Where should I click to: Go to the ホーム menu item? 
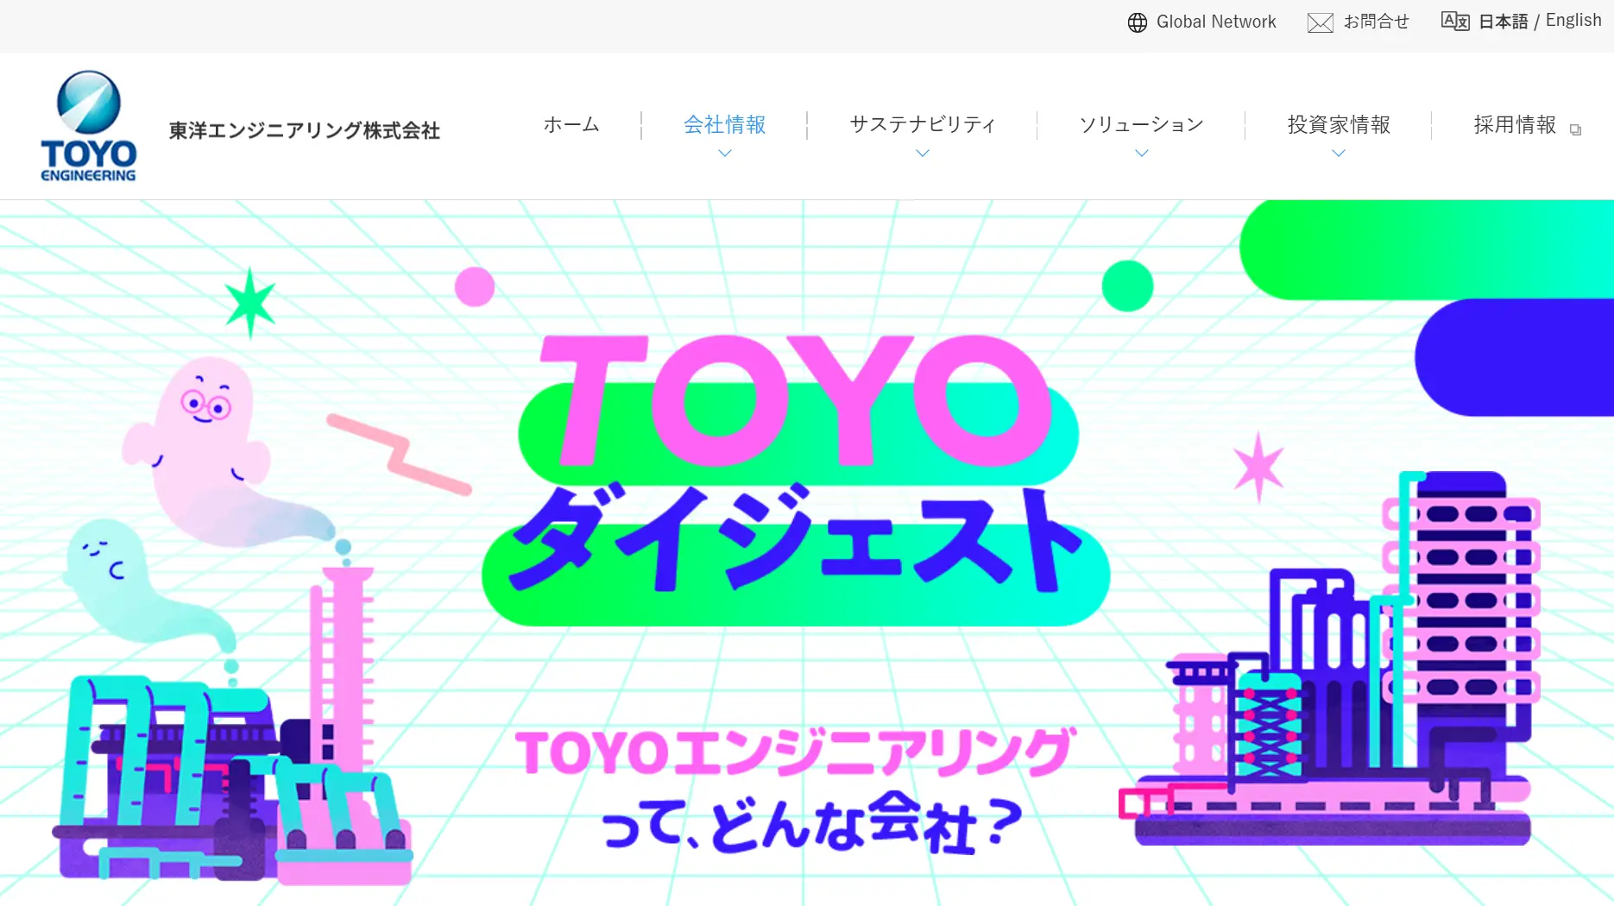(x=571, y=125)
